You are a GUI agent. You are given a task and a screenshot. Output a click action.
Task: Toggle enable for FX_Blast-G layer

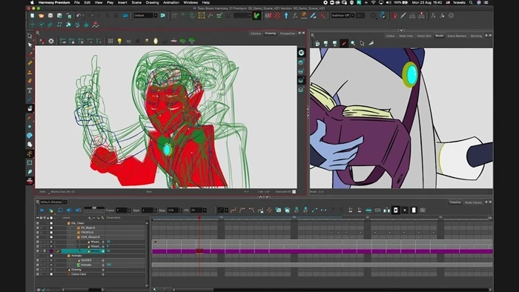coord(37,228)
